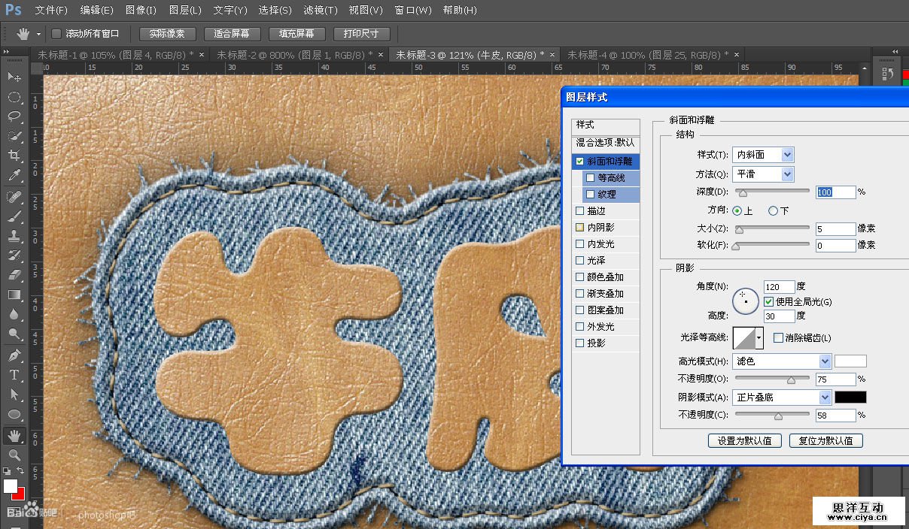Screen dimensions: 909x529
Task: Expand the 光泽等高线 contour picker arrow
Action: click(x=759, y=338)
